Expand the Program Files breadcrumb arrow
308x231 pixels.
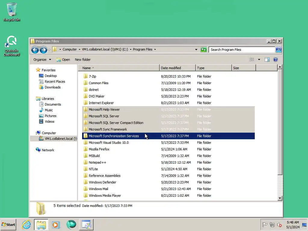point(155,50)
